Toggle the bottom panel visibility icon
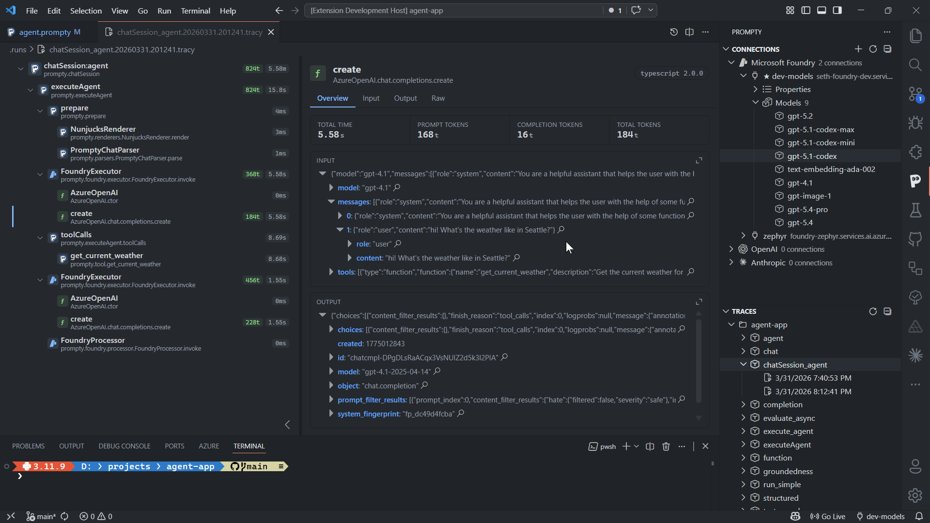 (x=821, y=10)
